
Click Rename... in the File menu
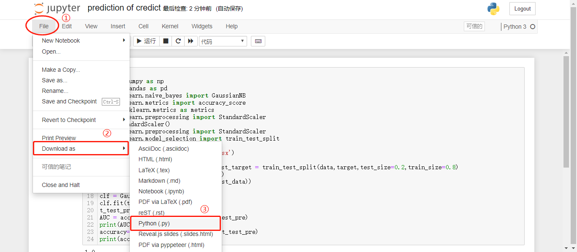(54, 90)
